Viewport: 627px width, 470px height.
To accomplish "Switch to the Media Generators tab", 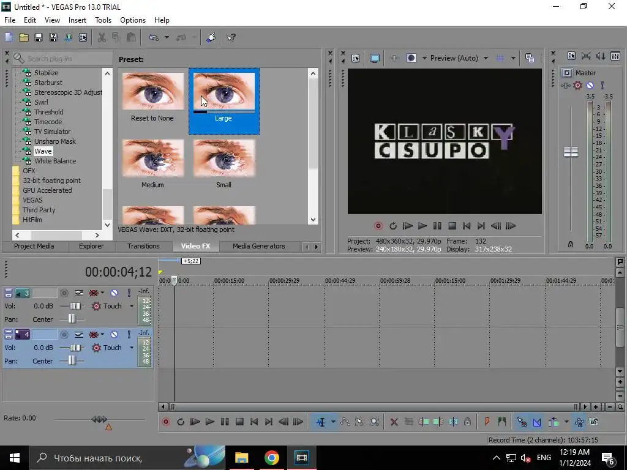I will [259, 246].
